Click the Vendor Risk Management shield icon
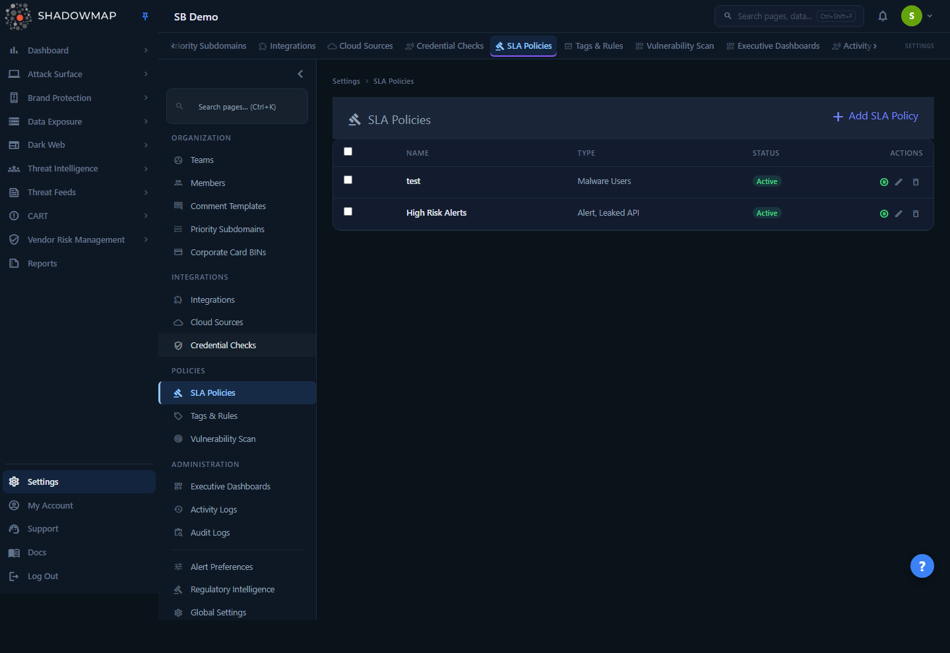The width and height of the screenshot is (950, 653). tap(14, 239)
